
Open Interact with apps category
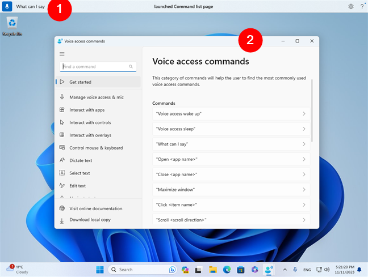[98, 110]
